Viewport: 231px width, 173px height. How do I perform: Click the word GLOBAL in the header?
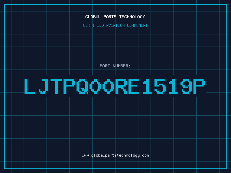pyautogui.click(x=93, y=17)
